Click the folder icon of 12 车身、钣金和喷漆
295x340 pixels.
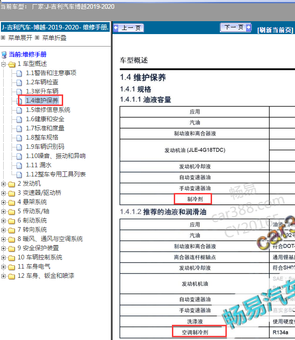(x=12, y=276)
